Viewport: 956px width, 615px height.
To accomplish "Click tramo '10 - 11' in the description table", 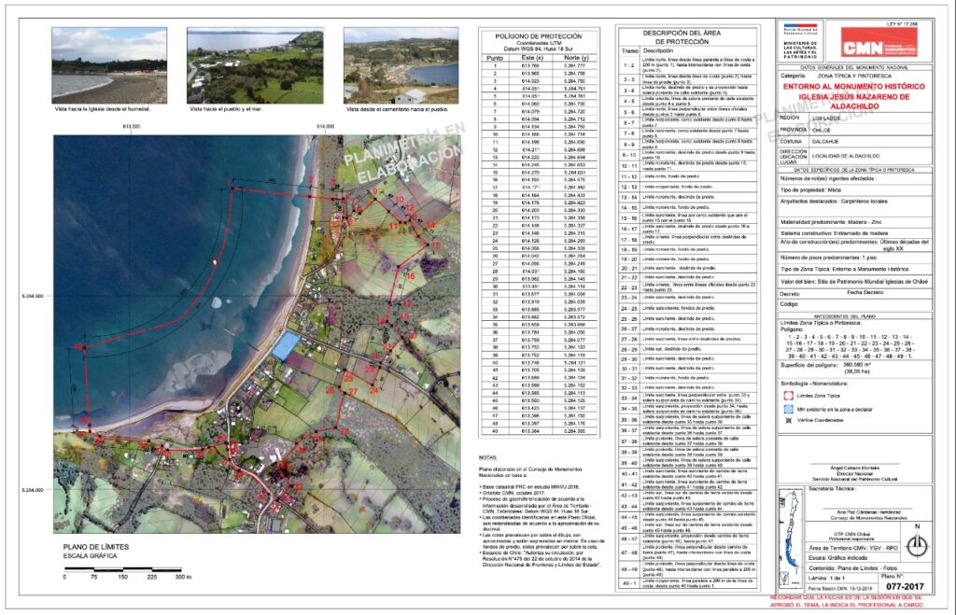I will coord(628,166).
